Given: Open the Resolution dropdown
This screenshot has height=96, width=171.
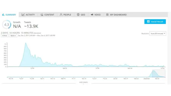Looking at the screenshot, I should [x=158, y=34].
